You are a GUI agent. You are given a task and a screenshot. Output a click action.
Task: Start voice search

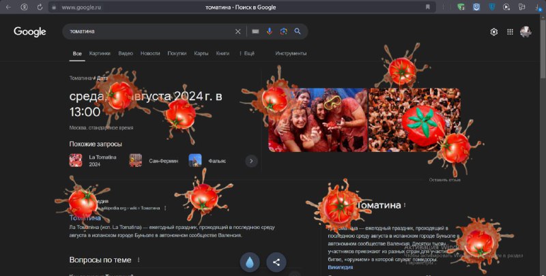(270, 31)
